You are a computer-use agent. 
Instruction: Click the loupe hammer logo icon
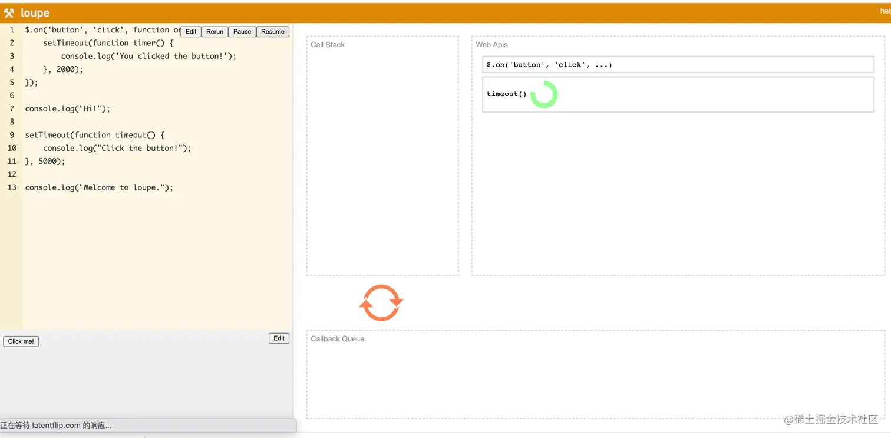pos(9,13)
